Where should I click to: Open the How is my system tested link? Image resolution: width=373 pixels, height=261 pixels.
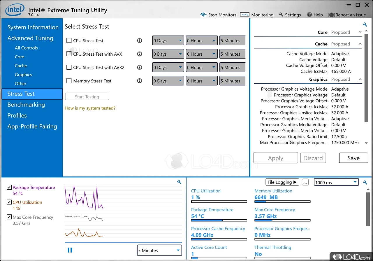90,108
